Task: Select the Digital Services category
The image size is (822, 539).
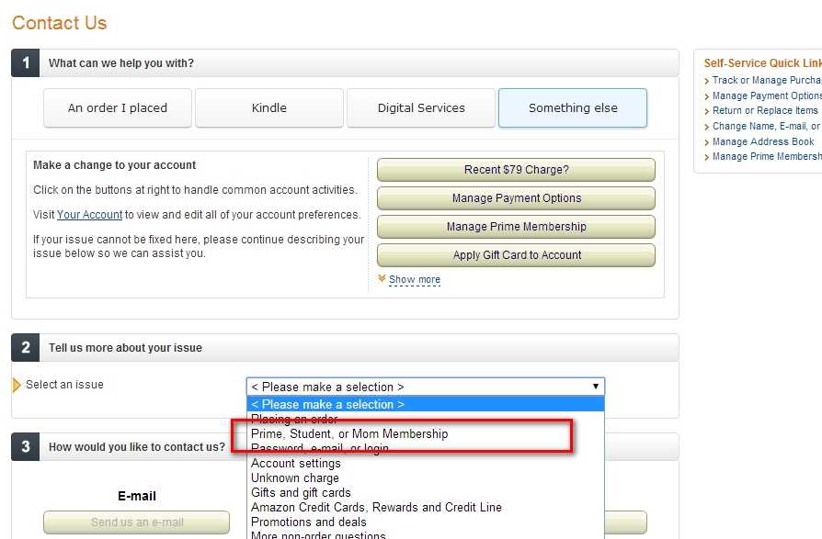Action: (421, 107)
